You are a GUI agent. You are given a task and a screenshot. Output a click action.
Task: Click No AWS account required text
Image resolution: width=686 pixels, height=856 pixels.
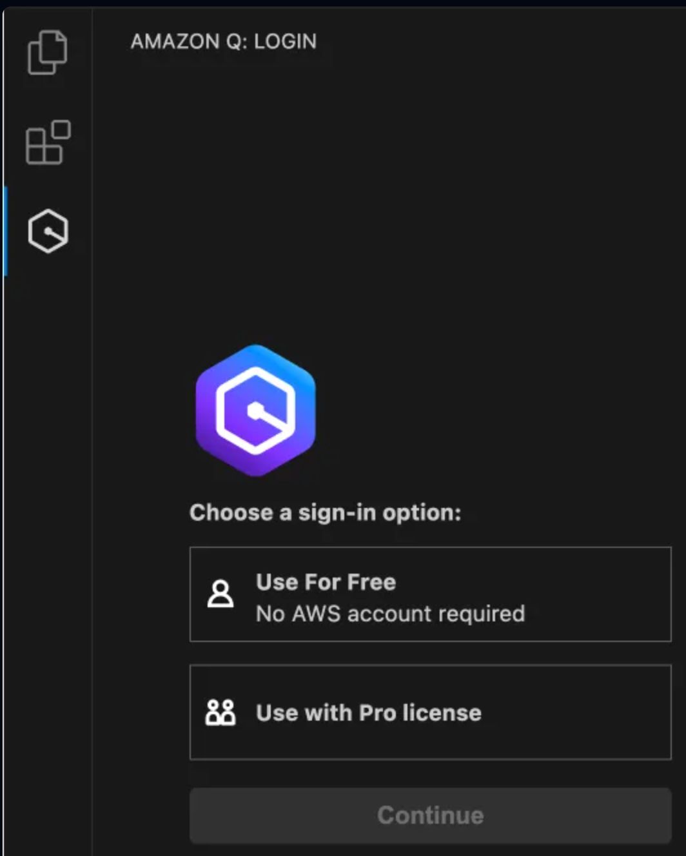(x=391, y=614)
